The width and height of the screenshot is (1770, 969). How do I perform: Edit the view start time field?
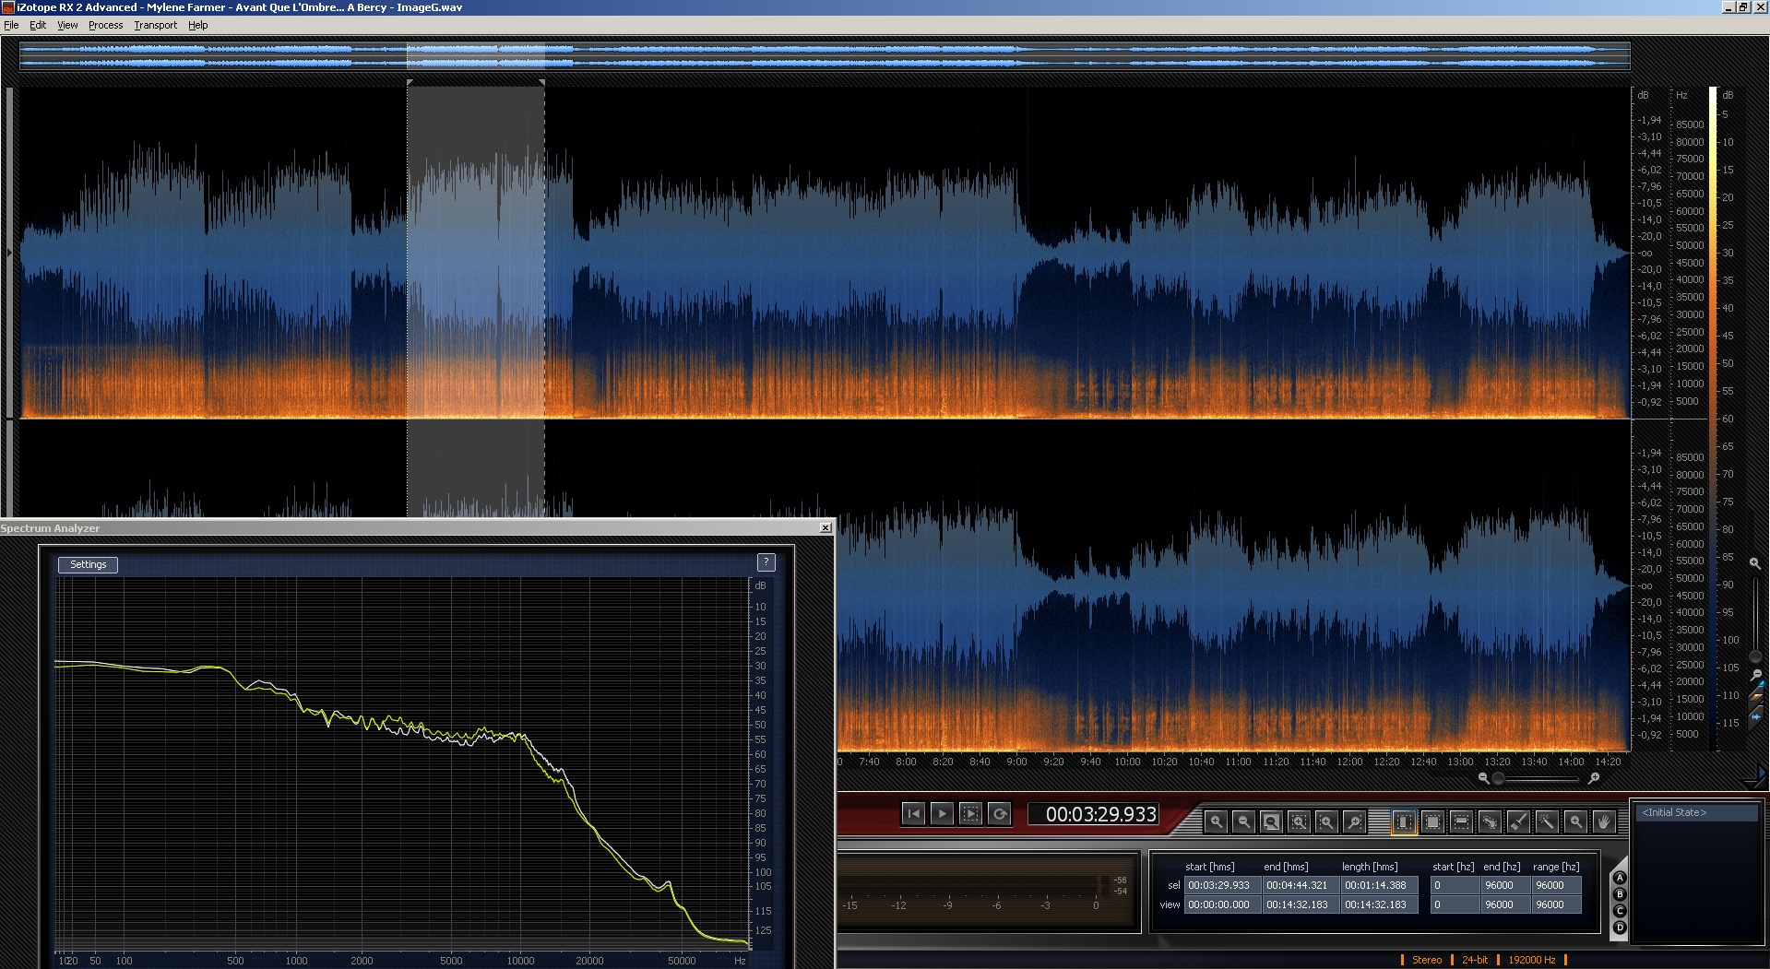click(x=1221, y=904)
